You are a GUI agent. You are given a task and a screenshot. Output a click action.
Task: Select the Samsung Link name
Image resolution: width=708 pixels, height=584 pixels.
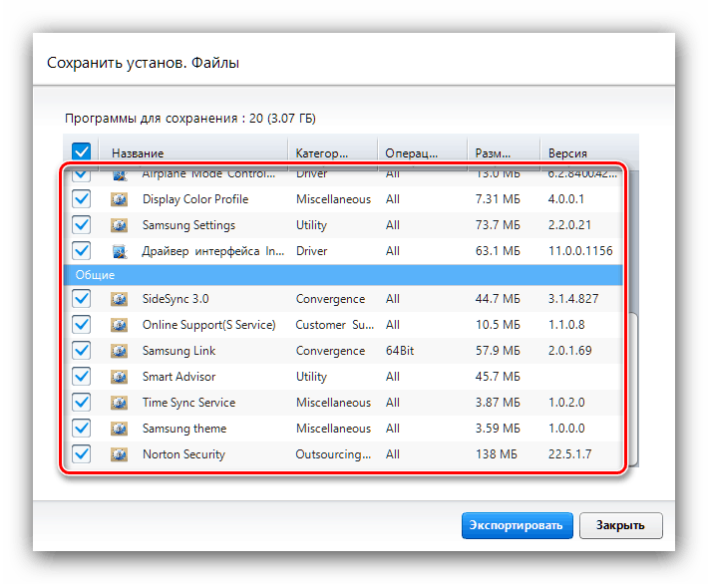pyautogui.click(x=178, y=351)
